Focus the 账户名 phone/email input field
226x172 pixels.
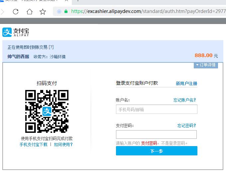click(156, 109)
